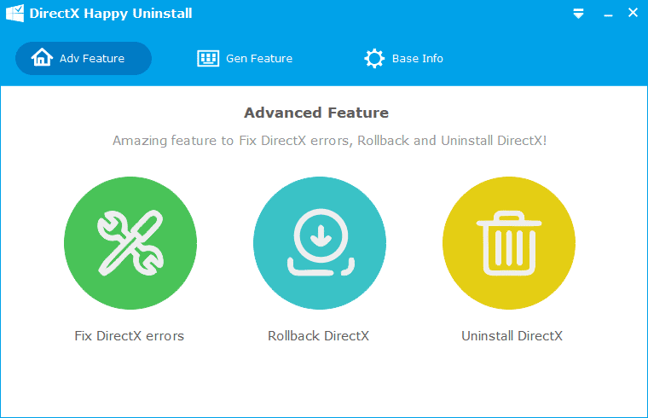Click the 'Rollback DirectX' label

tap(318, 336)
